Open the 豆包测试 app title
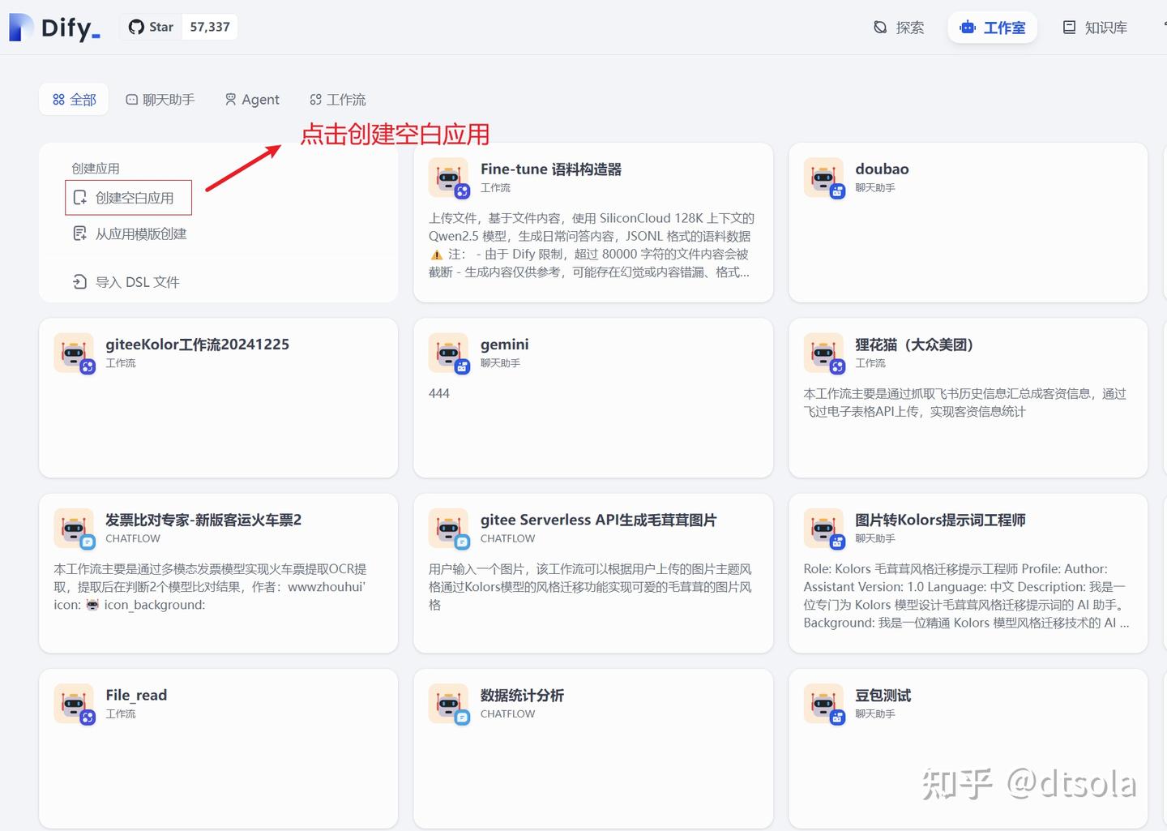Screen dimensions: 1167x831 [x=883, y=695]
